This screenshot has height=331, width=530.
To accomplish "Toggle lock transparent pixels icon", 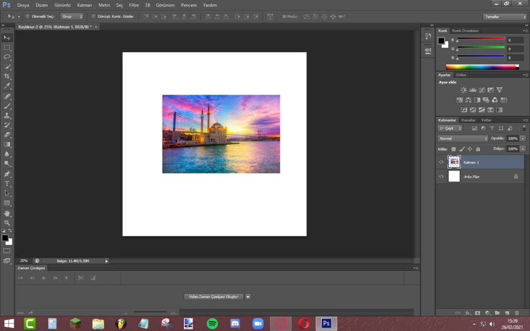I will coord(453,149).
